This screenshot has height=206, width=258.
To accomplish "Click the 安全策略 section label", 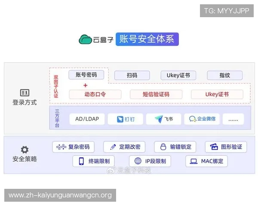I will [x=25, y=159].
